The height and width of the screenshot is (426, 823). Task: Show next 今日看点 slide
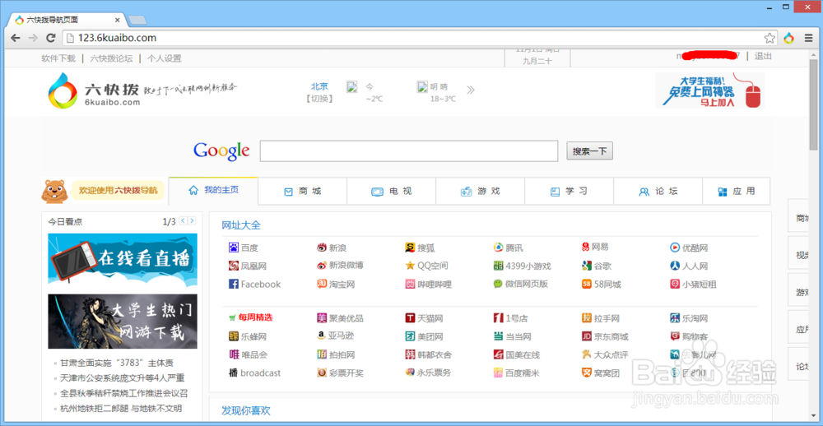192,221
